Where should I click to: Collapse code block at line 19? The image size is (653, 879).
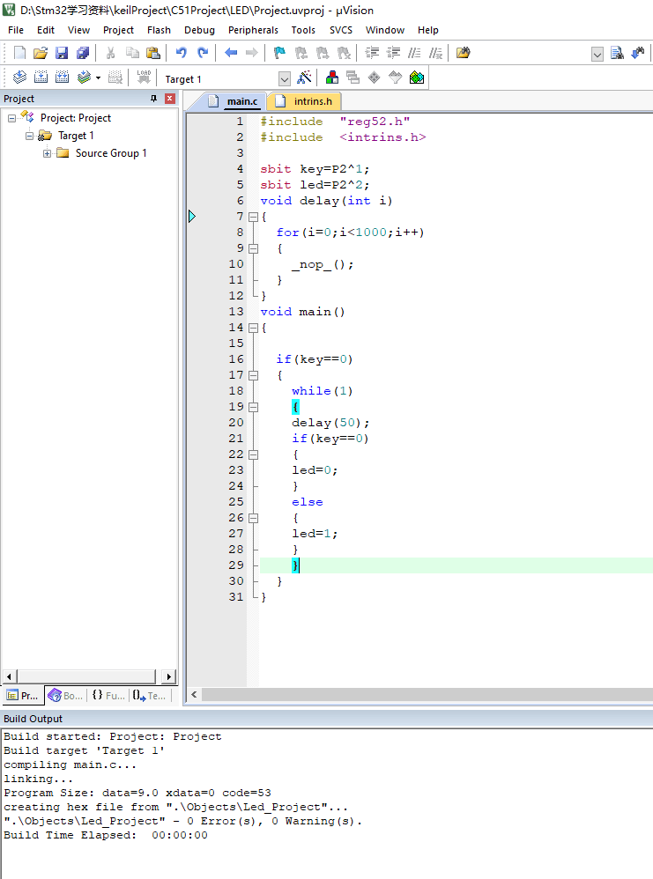click(254, 407)
